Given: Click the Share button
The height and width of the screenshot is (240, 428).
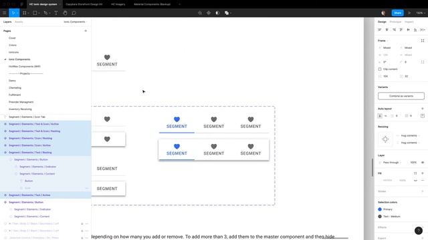Looking at the screenshot, I should click(397, 13).
